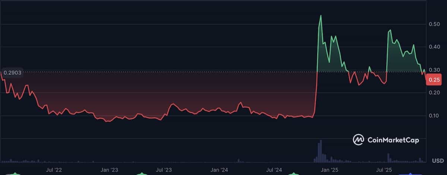Select the 0.40 y-axis label
Image resolution: width=447 pixels, height=175 pixels.
point(434,47)
